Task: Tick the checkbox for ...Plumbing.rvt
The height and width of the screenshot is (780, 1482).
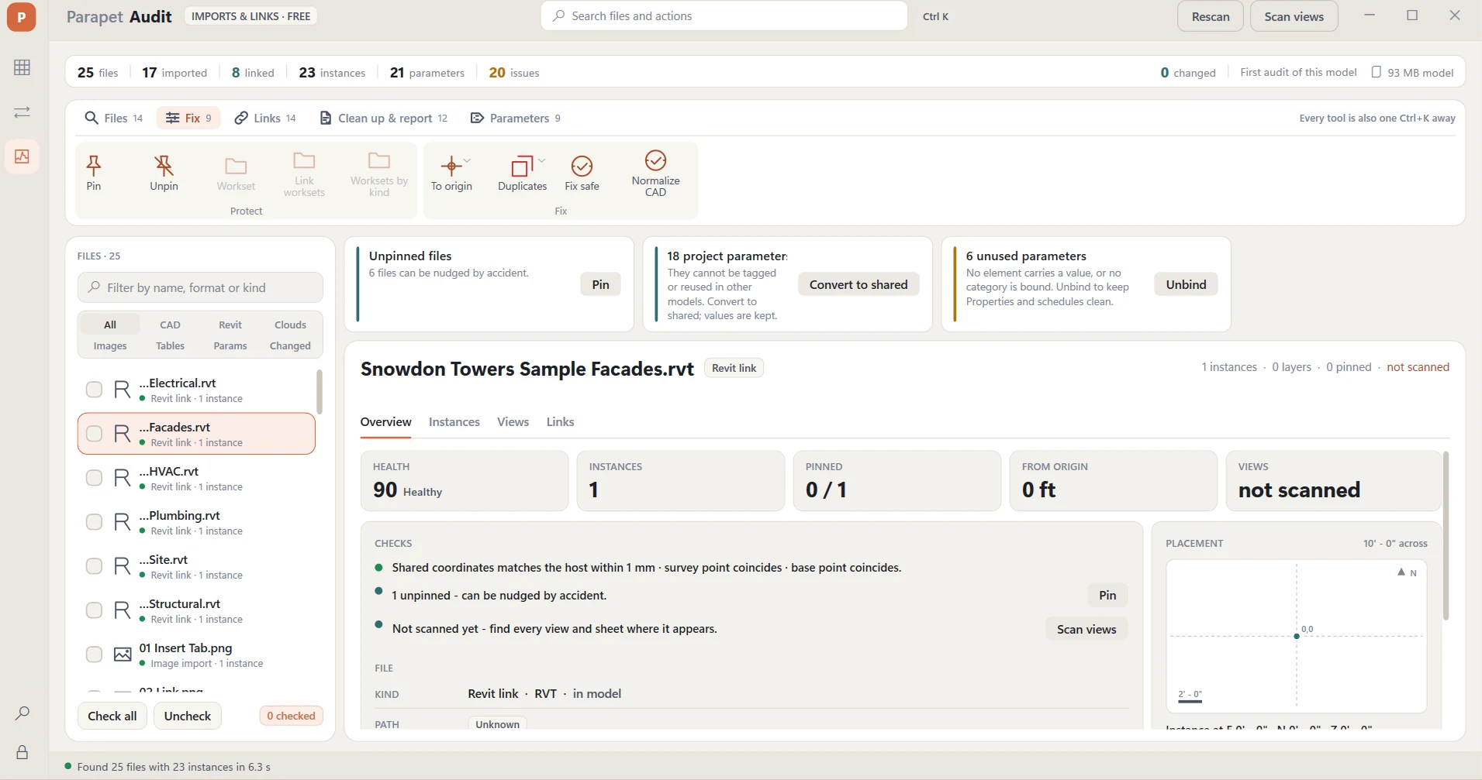Action: [94, 522]
